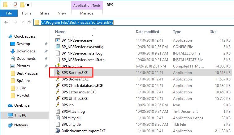Open the File menu

tap(9, 13)
